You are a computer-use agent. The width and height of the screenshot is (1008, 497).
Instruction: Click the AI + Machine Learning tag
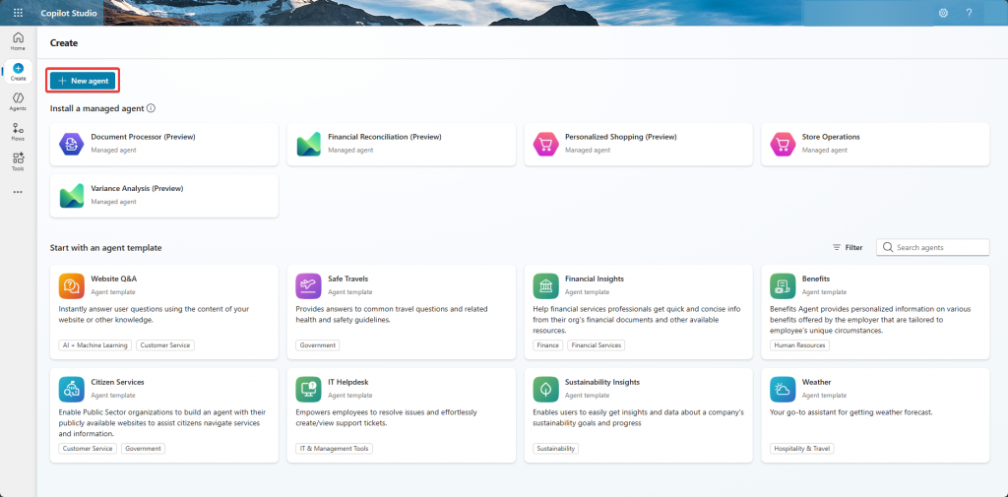coord(95,345)
